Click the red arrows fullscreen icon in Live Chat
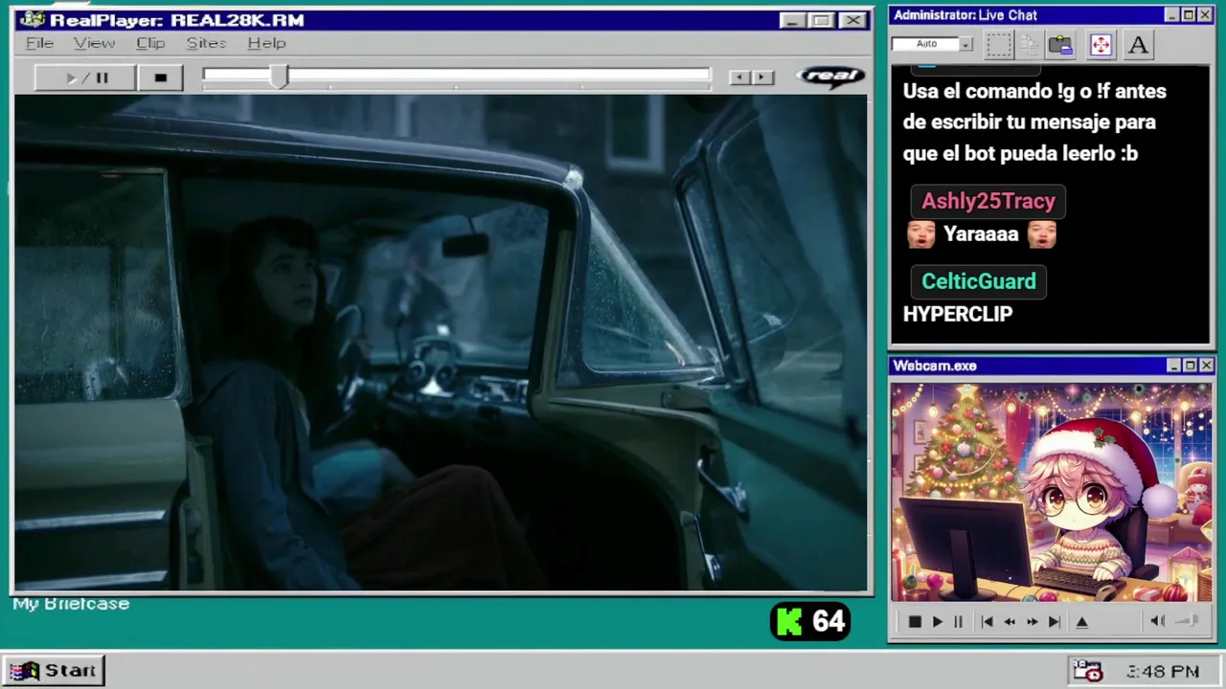 [x=1101, y=45]
